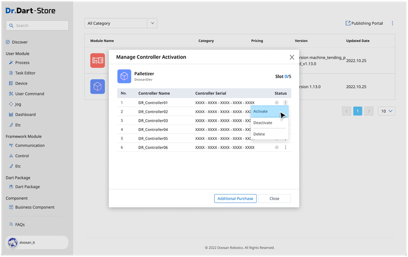Go to Task Editor in the sidebar
Viewport: 408px width, 257px height.
(x=25, y=73)
